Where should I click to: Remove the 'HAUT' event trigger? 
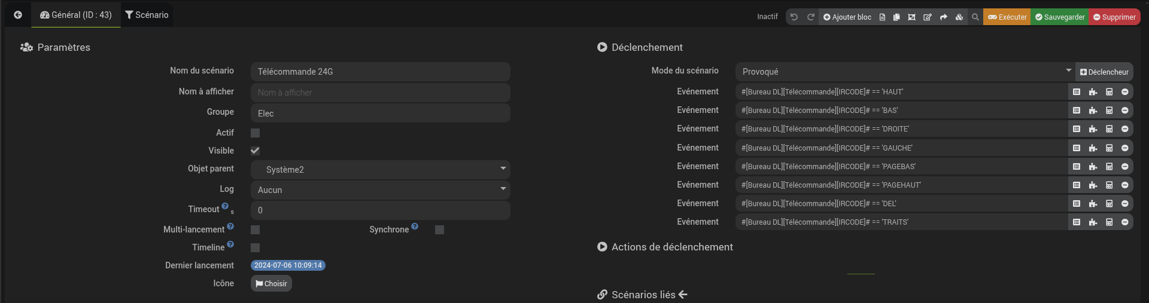(1125, 92)
